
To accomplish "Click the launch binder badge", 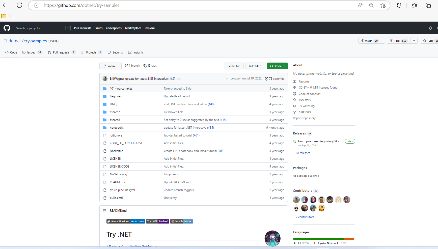I will pos(181,222).
